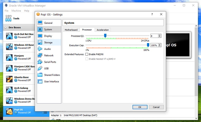This screenshot has height=122, width=201.
Task: Open the Machine menu
Action: 16,11
